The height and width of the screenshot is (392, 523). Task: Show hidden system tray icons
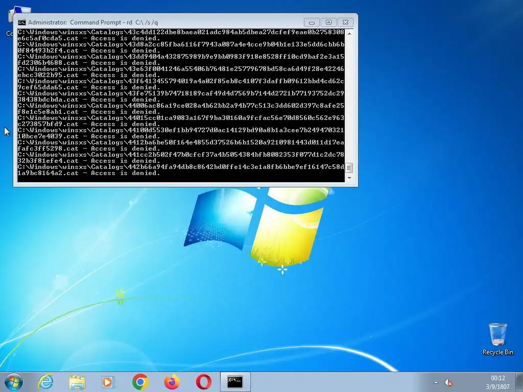(x=436, y=382)
